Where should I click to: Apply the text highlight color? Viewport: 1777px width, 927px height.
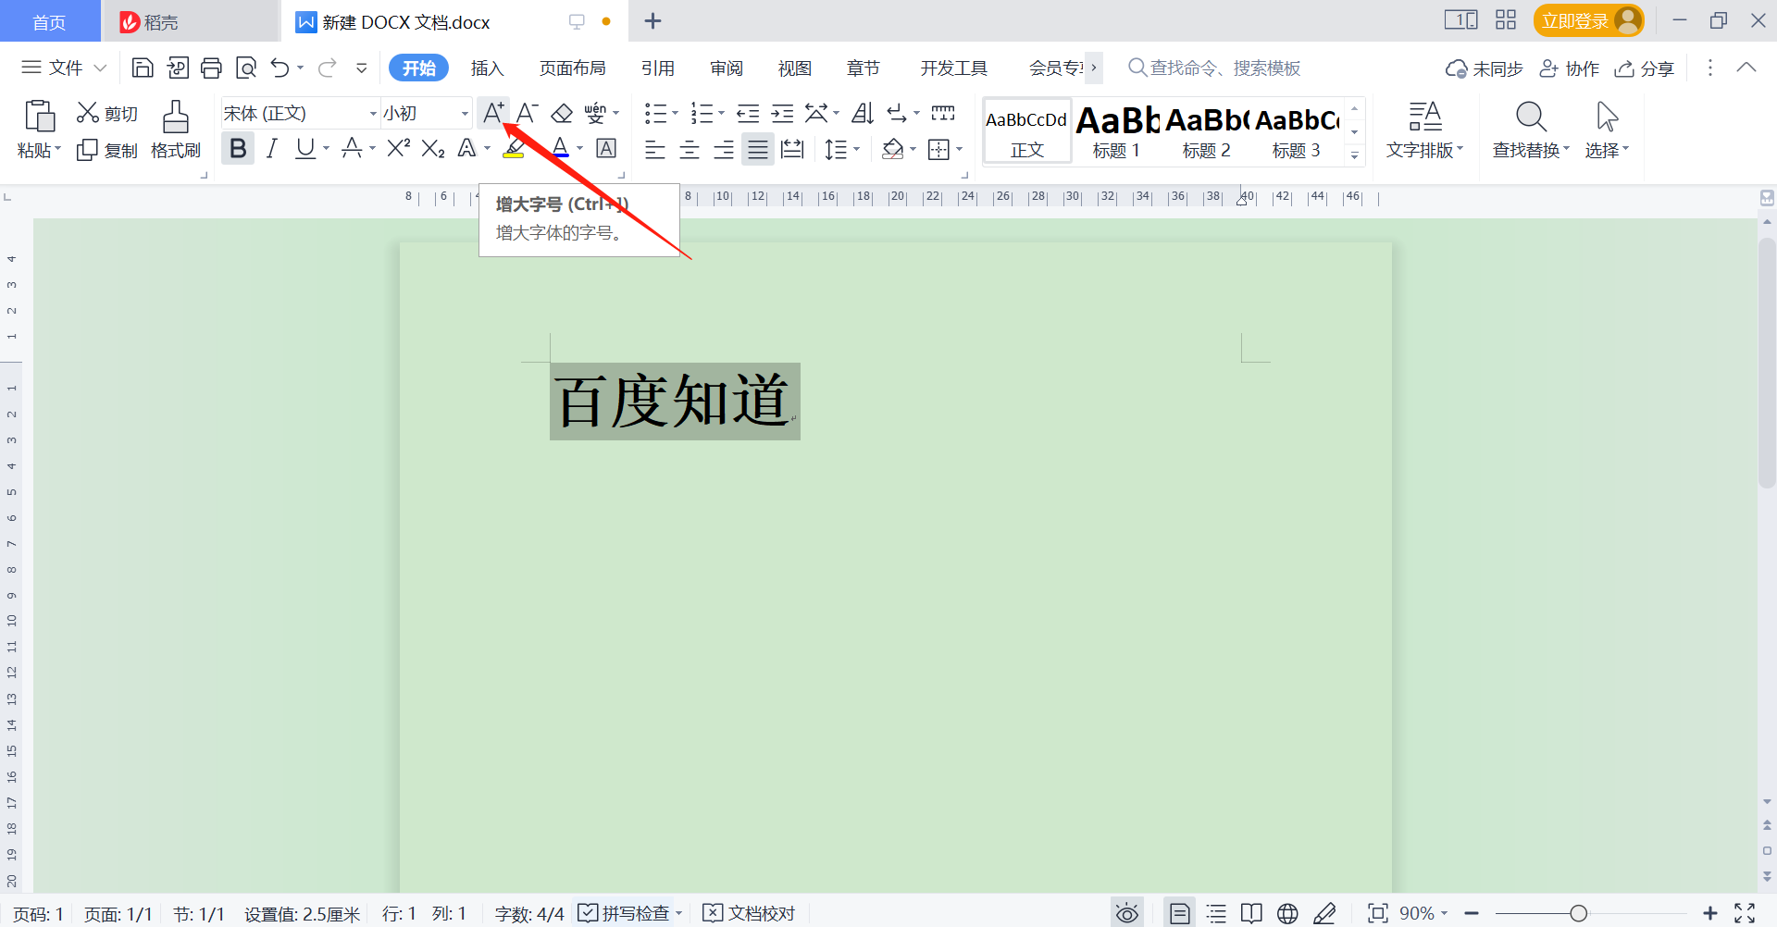[514, 148]
